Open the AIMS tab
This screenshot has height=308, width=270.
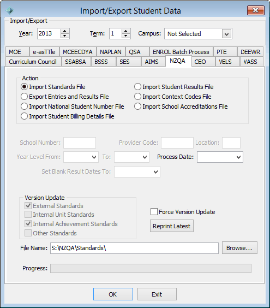153,62
